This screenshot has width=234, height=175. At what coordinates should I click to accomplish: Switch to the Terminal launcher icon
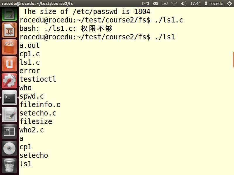[x=9, y=98]
